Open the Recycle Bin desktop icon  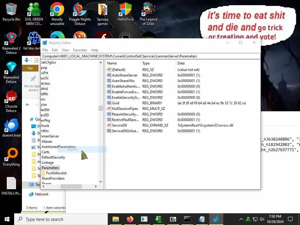coord(11,12)
